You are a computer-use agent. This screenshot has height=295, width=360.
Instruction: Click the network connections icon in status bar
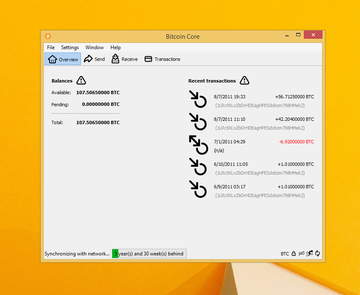click(x=310, y=253)
